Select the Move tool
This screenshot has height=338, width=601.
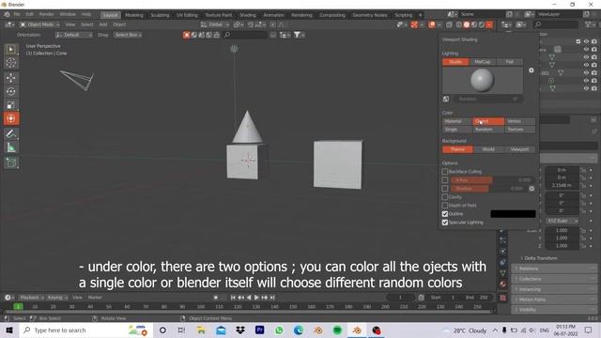pos(10,78)
